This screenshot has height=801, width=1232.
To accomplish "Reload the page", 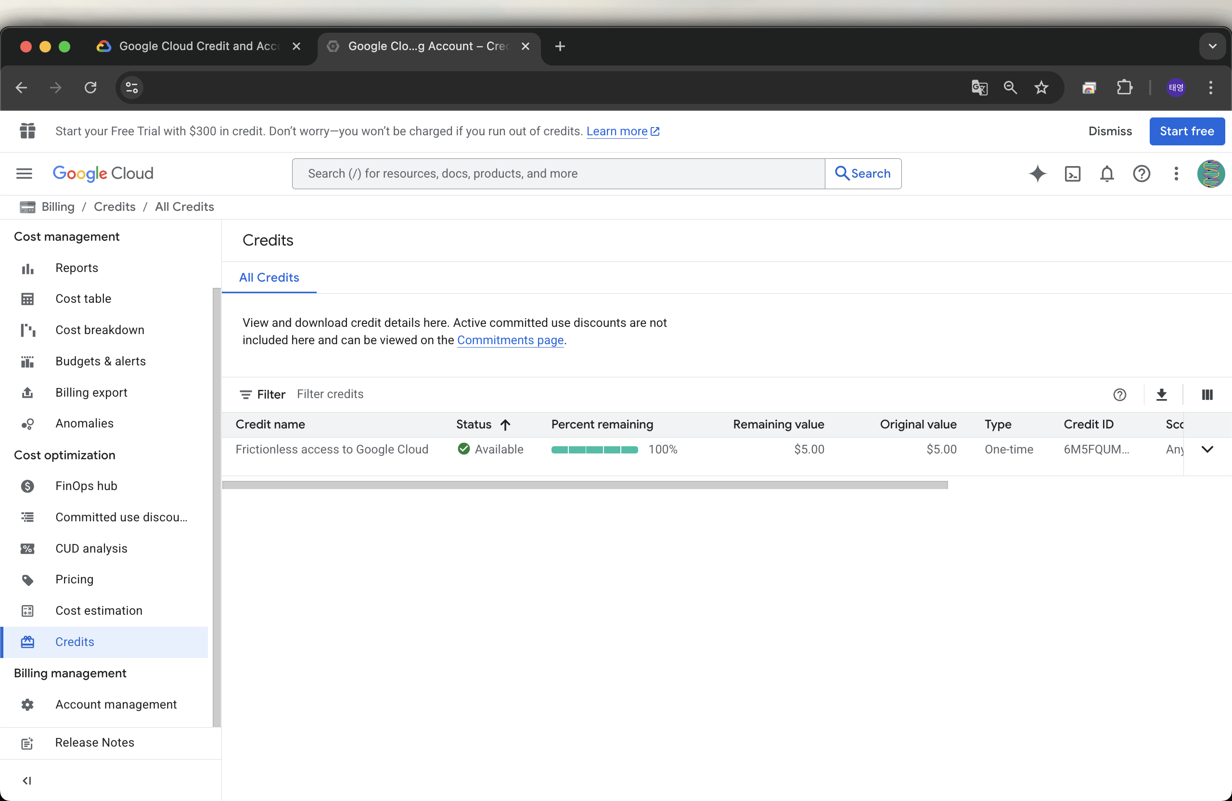I will [x=90, y=88].
